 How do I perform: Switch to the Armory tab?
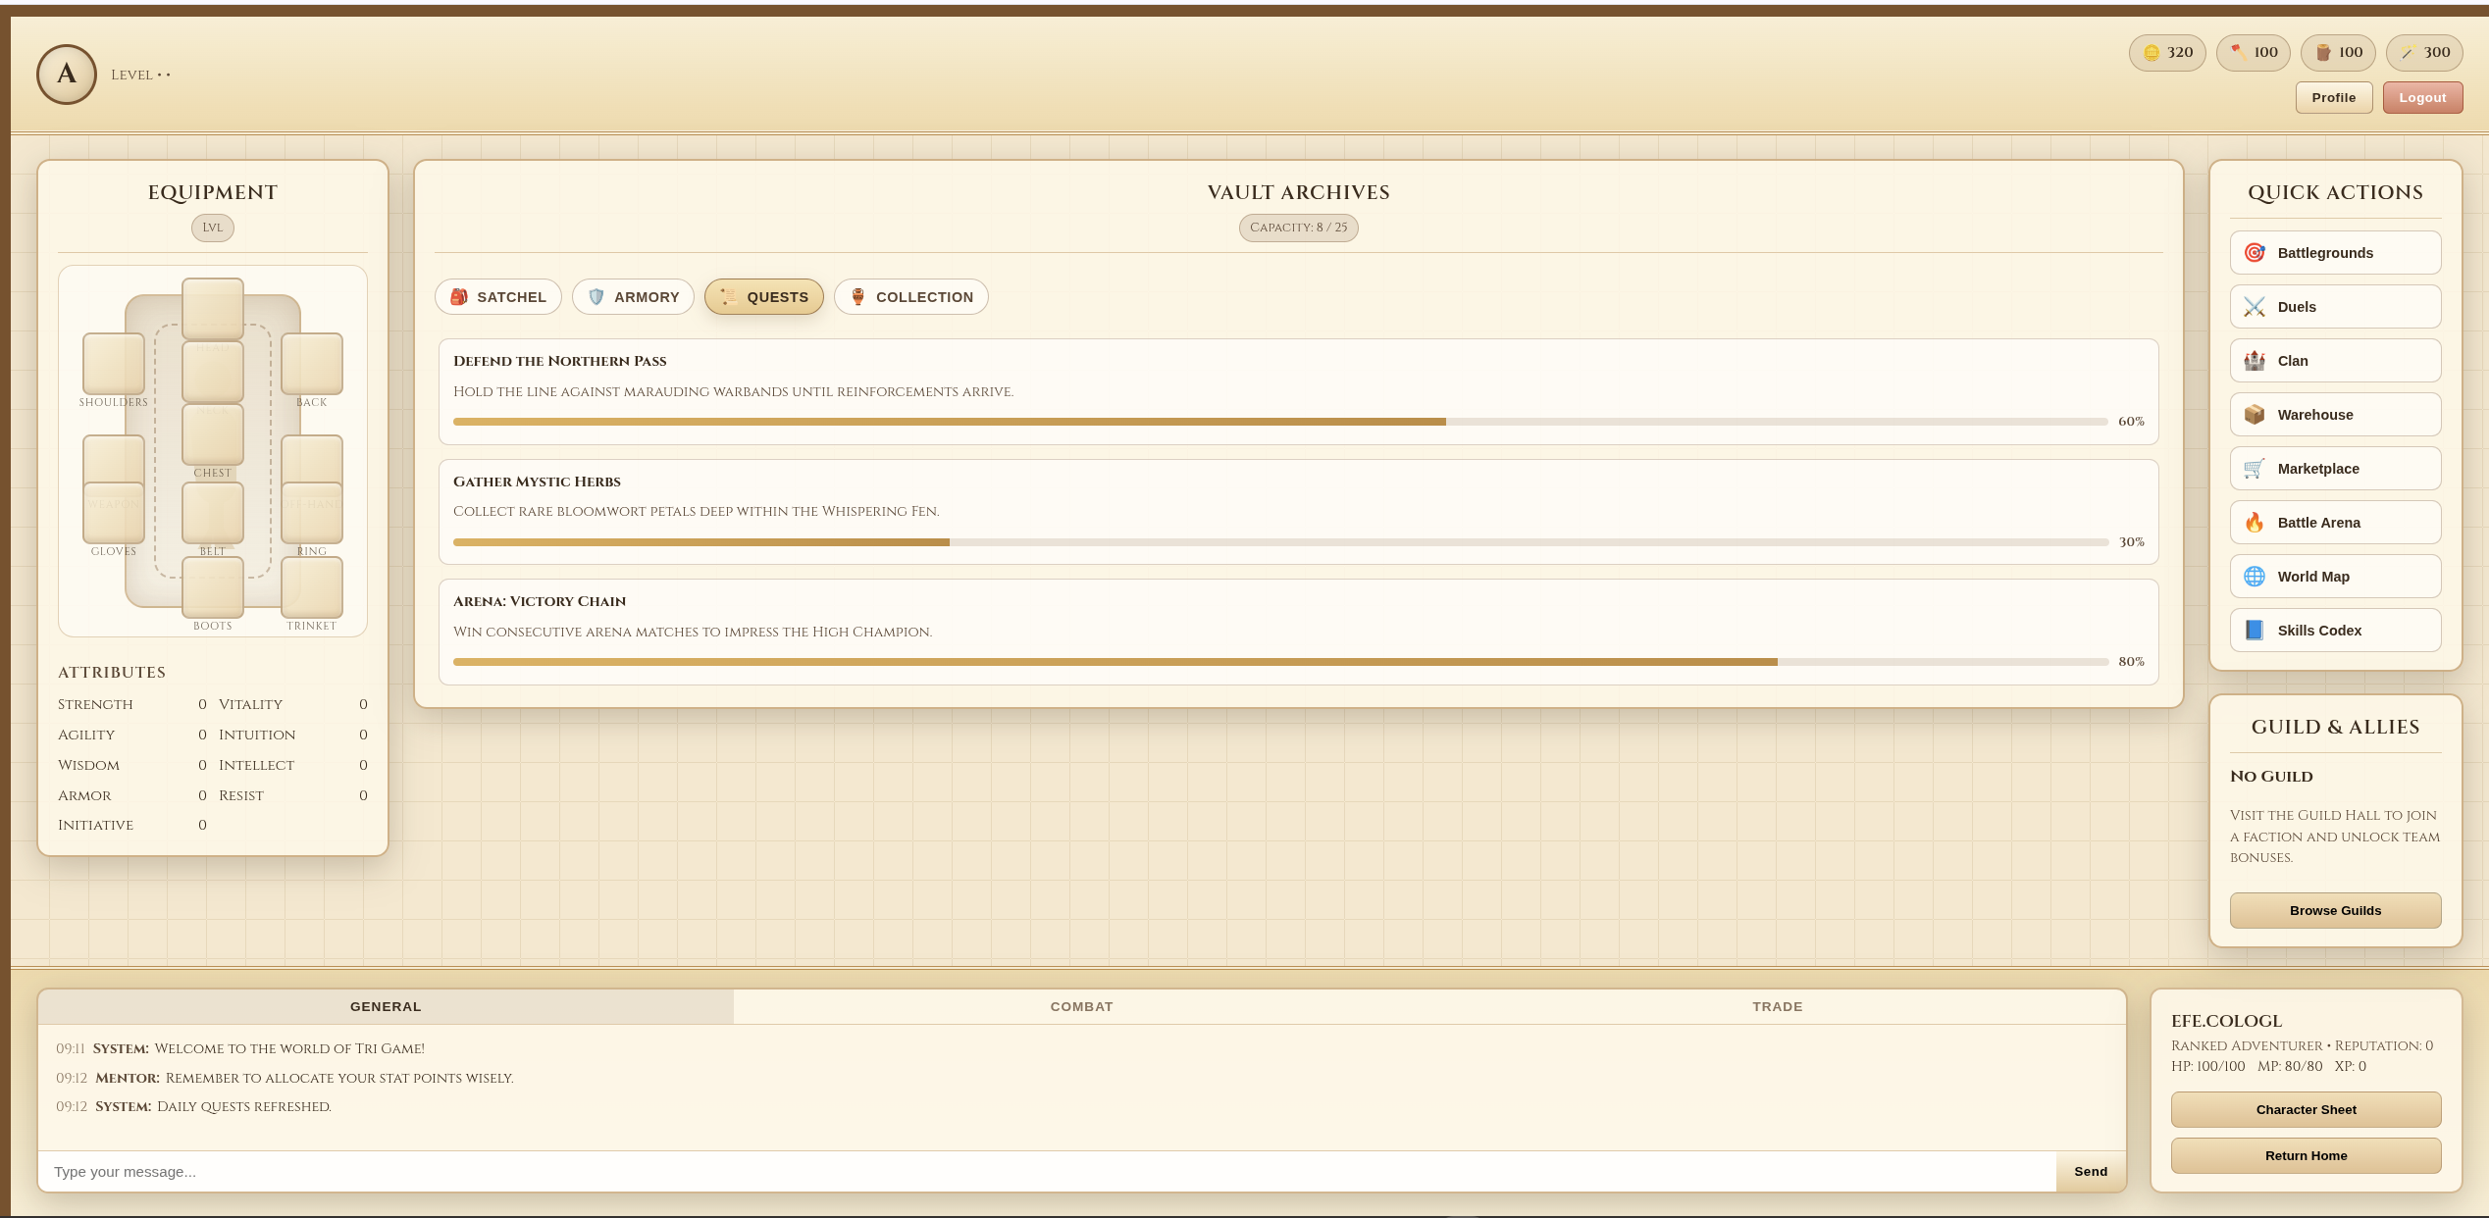tap(633, 297)
